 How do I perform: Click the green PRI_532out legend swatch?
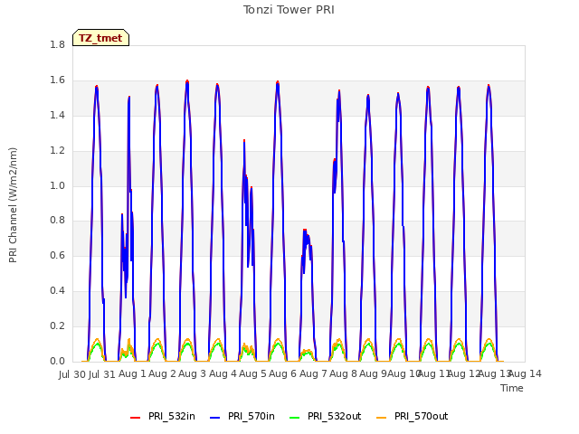[x=295, y=417]
